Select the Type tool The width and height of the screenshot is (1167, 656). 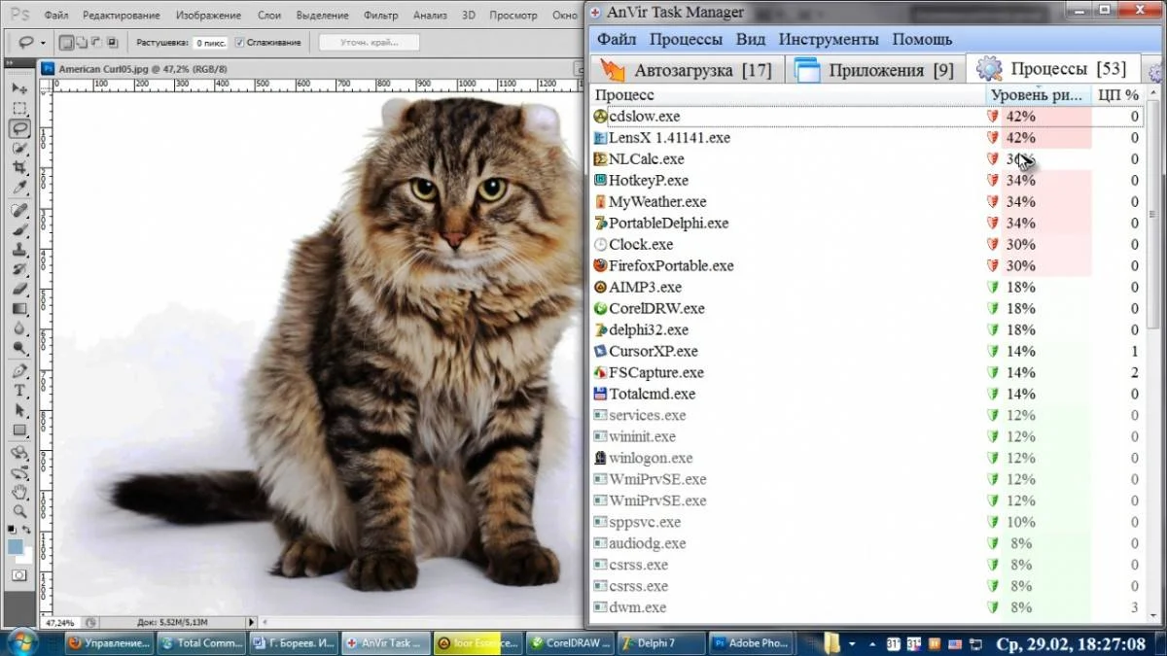coord(19,391)
